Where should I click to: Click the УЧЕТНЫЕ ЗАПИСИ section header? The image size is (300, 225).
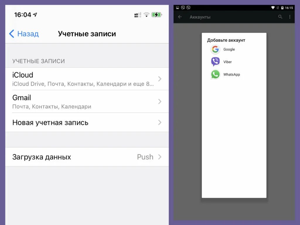pos(38,61)
